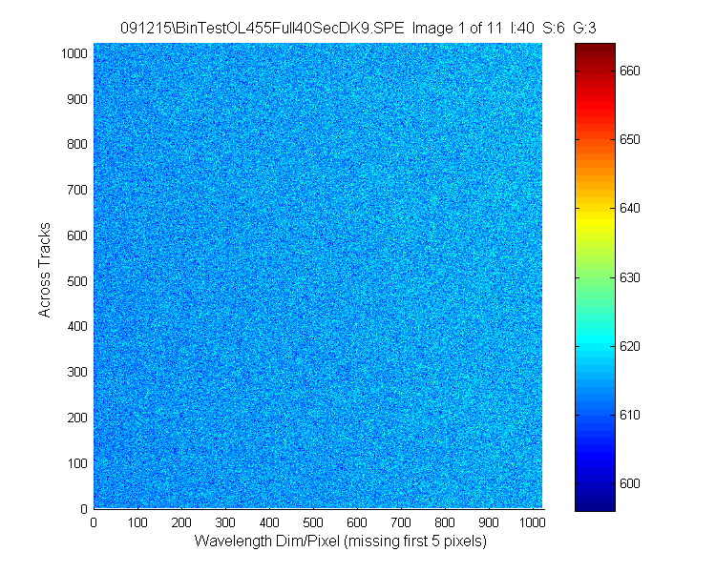
Task: Click colorbar tick label 600
Action: coord(630,483)
